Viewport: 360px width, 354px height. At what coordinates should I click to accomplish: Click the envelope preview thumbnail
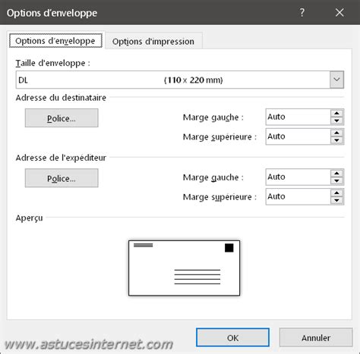[184, 268]
